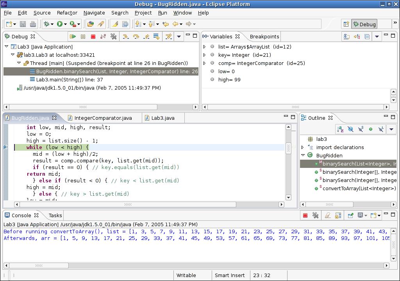This screenshot has width=400, height=281.
Task: Expand the comp variable row
Action: (204, 63)
